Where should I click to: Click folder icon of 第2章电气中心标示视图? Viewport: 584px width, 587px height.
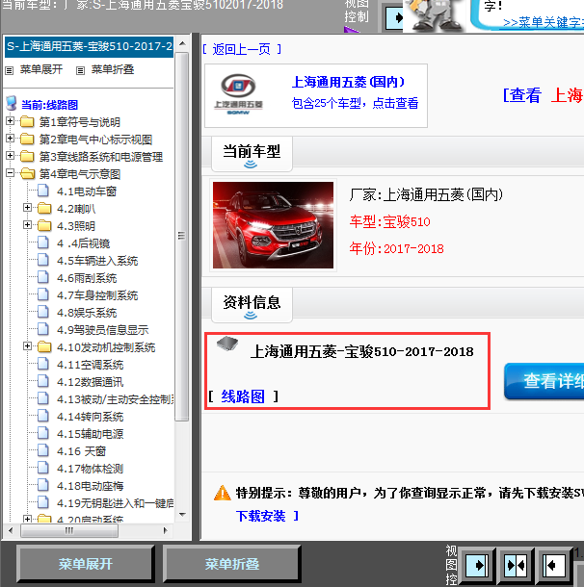pyautogui.click(x=27, y=139)
